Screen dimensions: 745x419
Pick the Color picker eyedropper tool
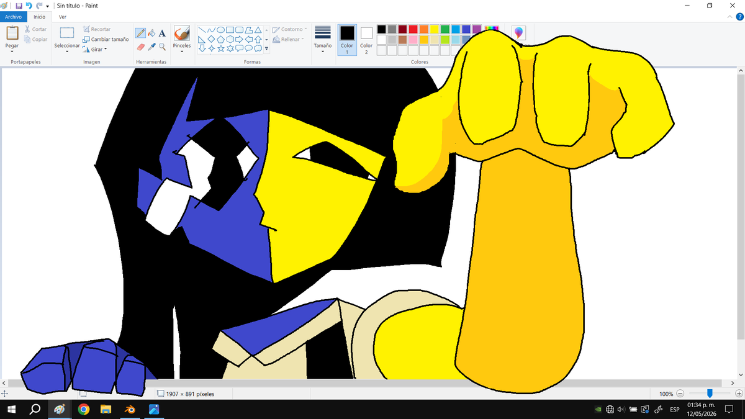(x=151, y=47)
